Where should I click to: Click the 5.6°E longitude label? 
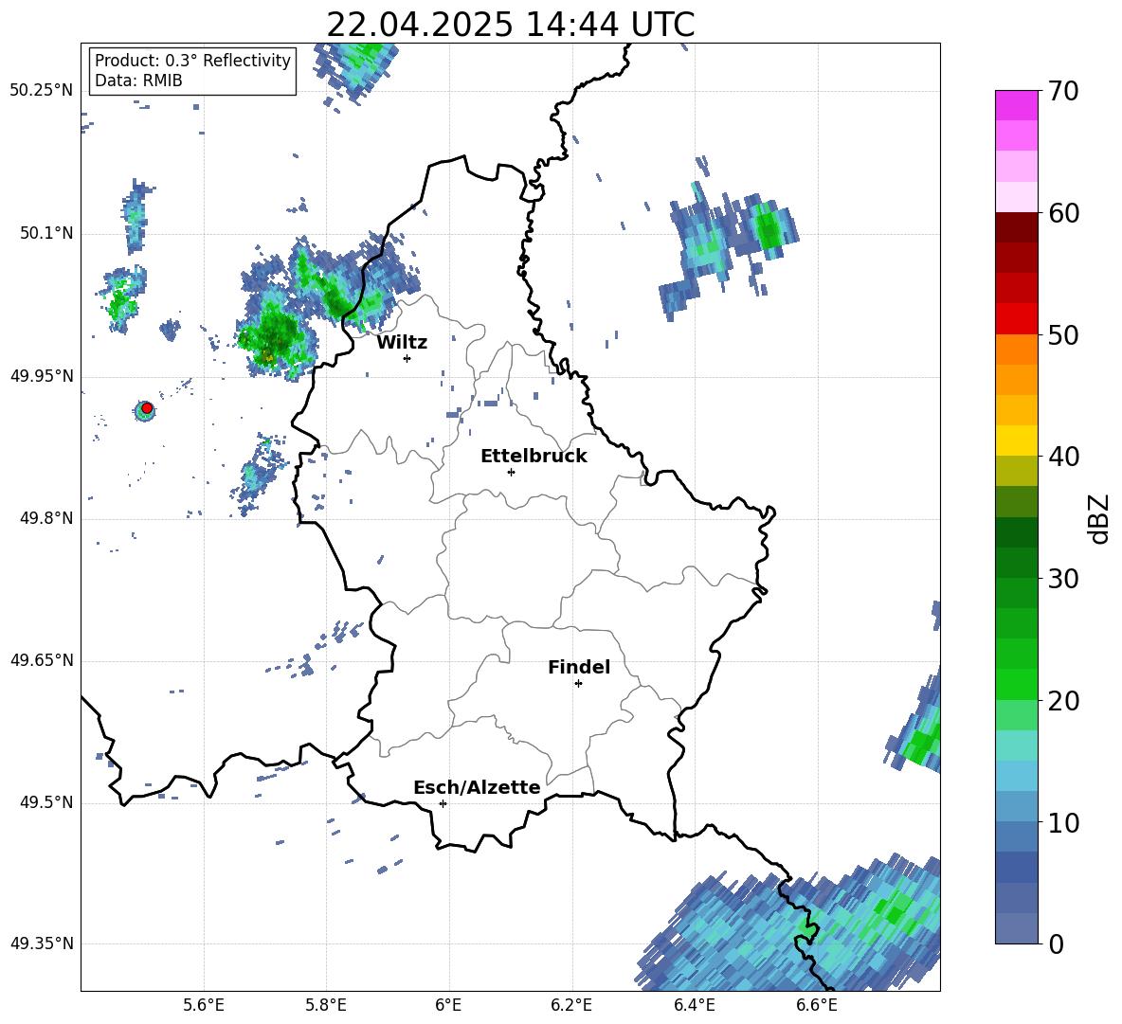(204, 1005)
